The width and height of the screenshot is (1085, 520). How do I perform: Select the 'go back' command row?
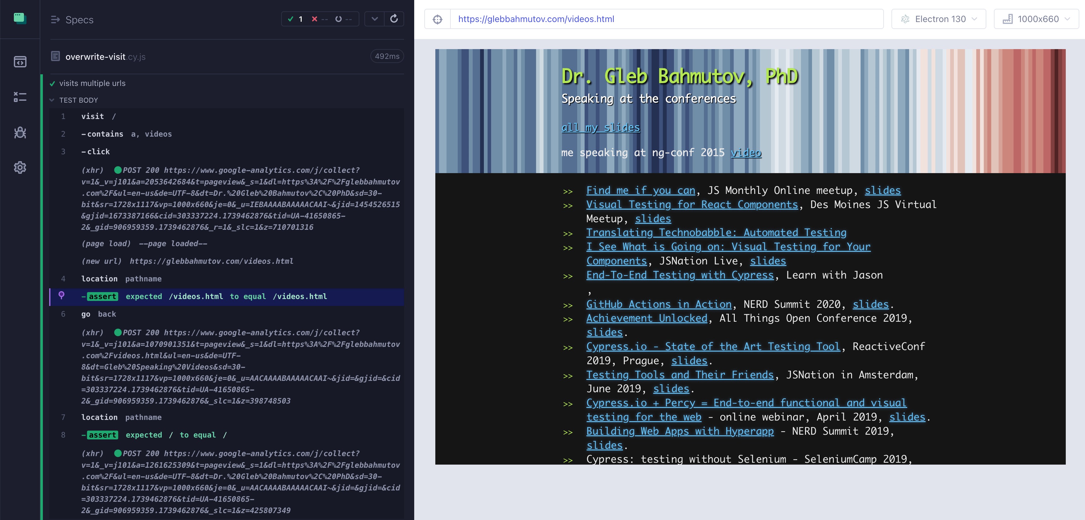pos(227,314)
